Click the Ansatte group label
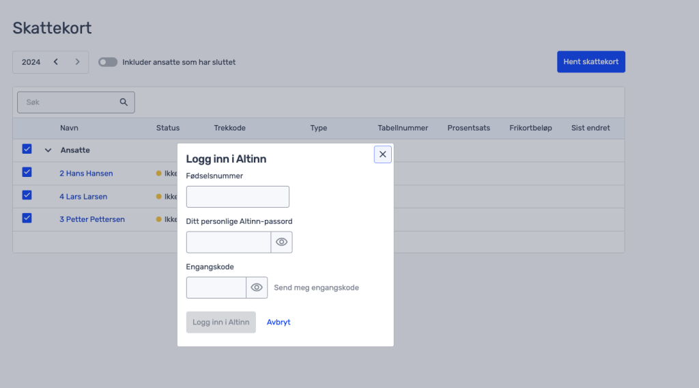The height and width of the screenshot is (388, 699). pos(75,150)
